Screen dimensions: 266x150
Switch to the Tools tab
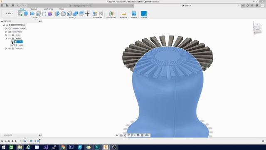62,9
